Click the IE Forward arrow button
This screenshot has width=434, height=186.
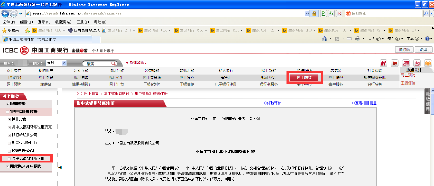(x=14, y=13)
